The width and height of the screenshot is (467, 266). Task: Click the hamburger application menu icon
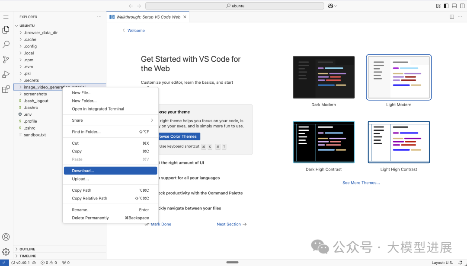coord(6,17)
